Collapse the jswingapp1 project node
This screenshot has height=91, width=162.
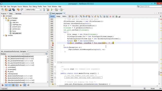click(x=2, y=16)
